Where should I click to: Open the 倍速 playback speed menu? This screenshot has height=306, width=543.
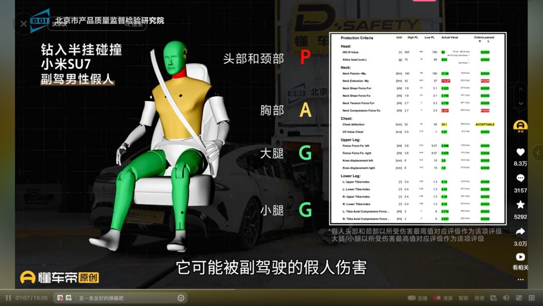(x=479, y=298)
